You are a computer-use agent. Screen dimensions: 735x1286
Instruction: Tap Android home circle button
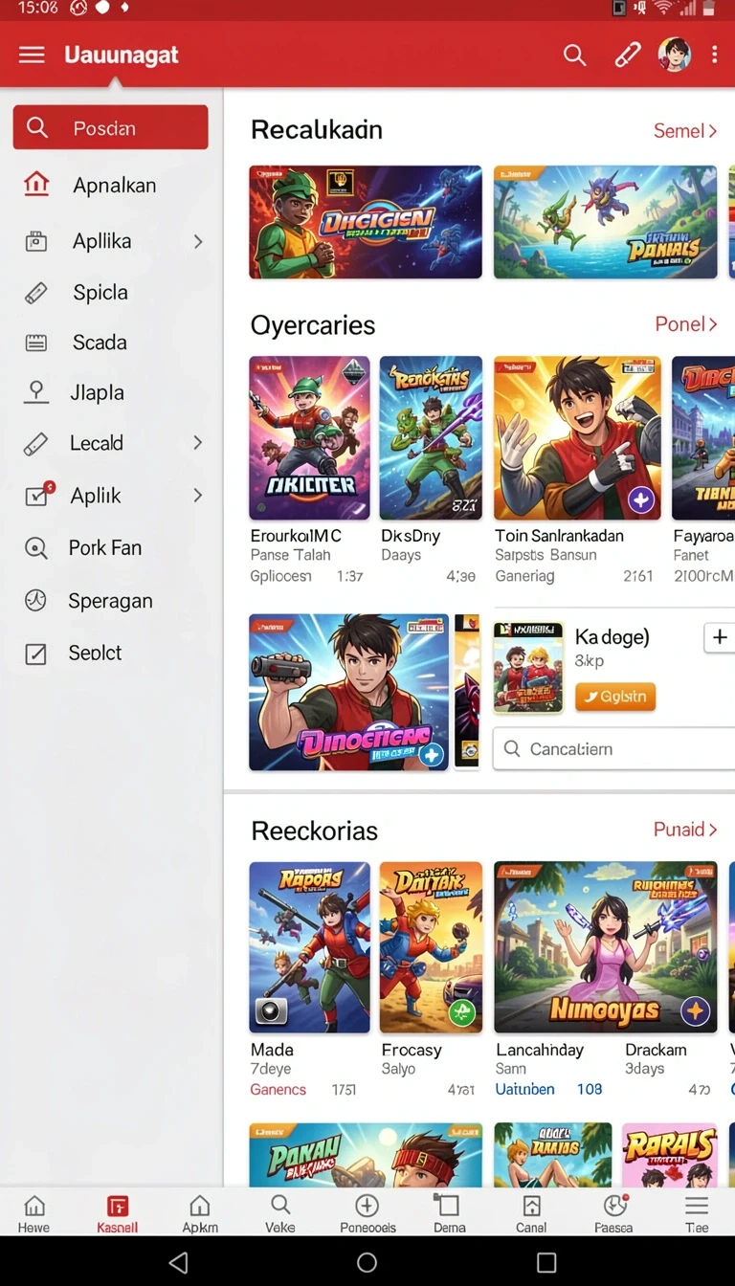(x=367, y=1262)
